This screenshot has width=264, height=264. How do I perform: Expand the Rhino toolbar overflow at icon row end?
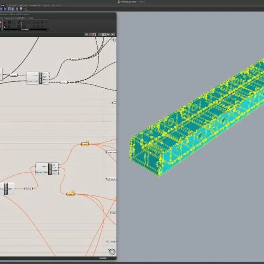tap(26, 9)
